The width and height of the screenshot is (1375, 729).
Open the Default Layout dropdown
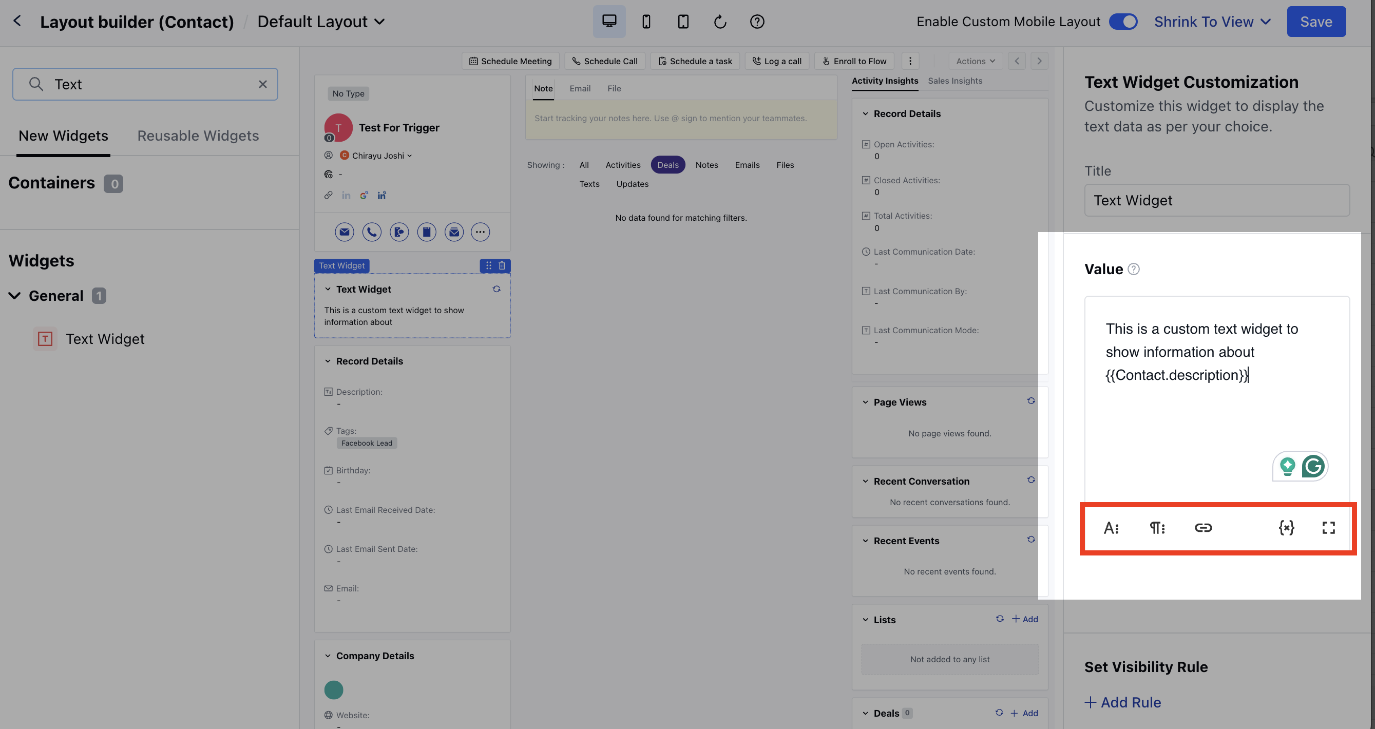pos(321,22)
